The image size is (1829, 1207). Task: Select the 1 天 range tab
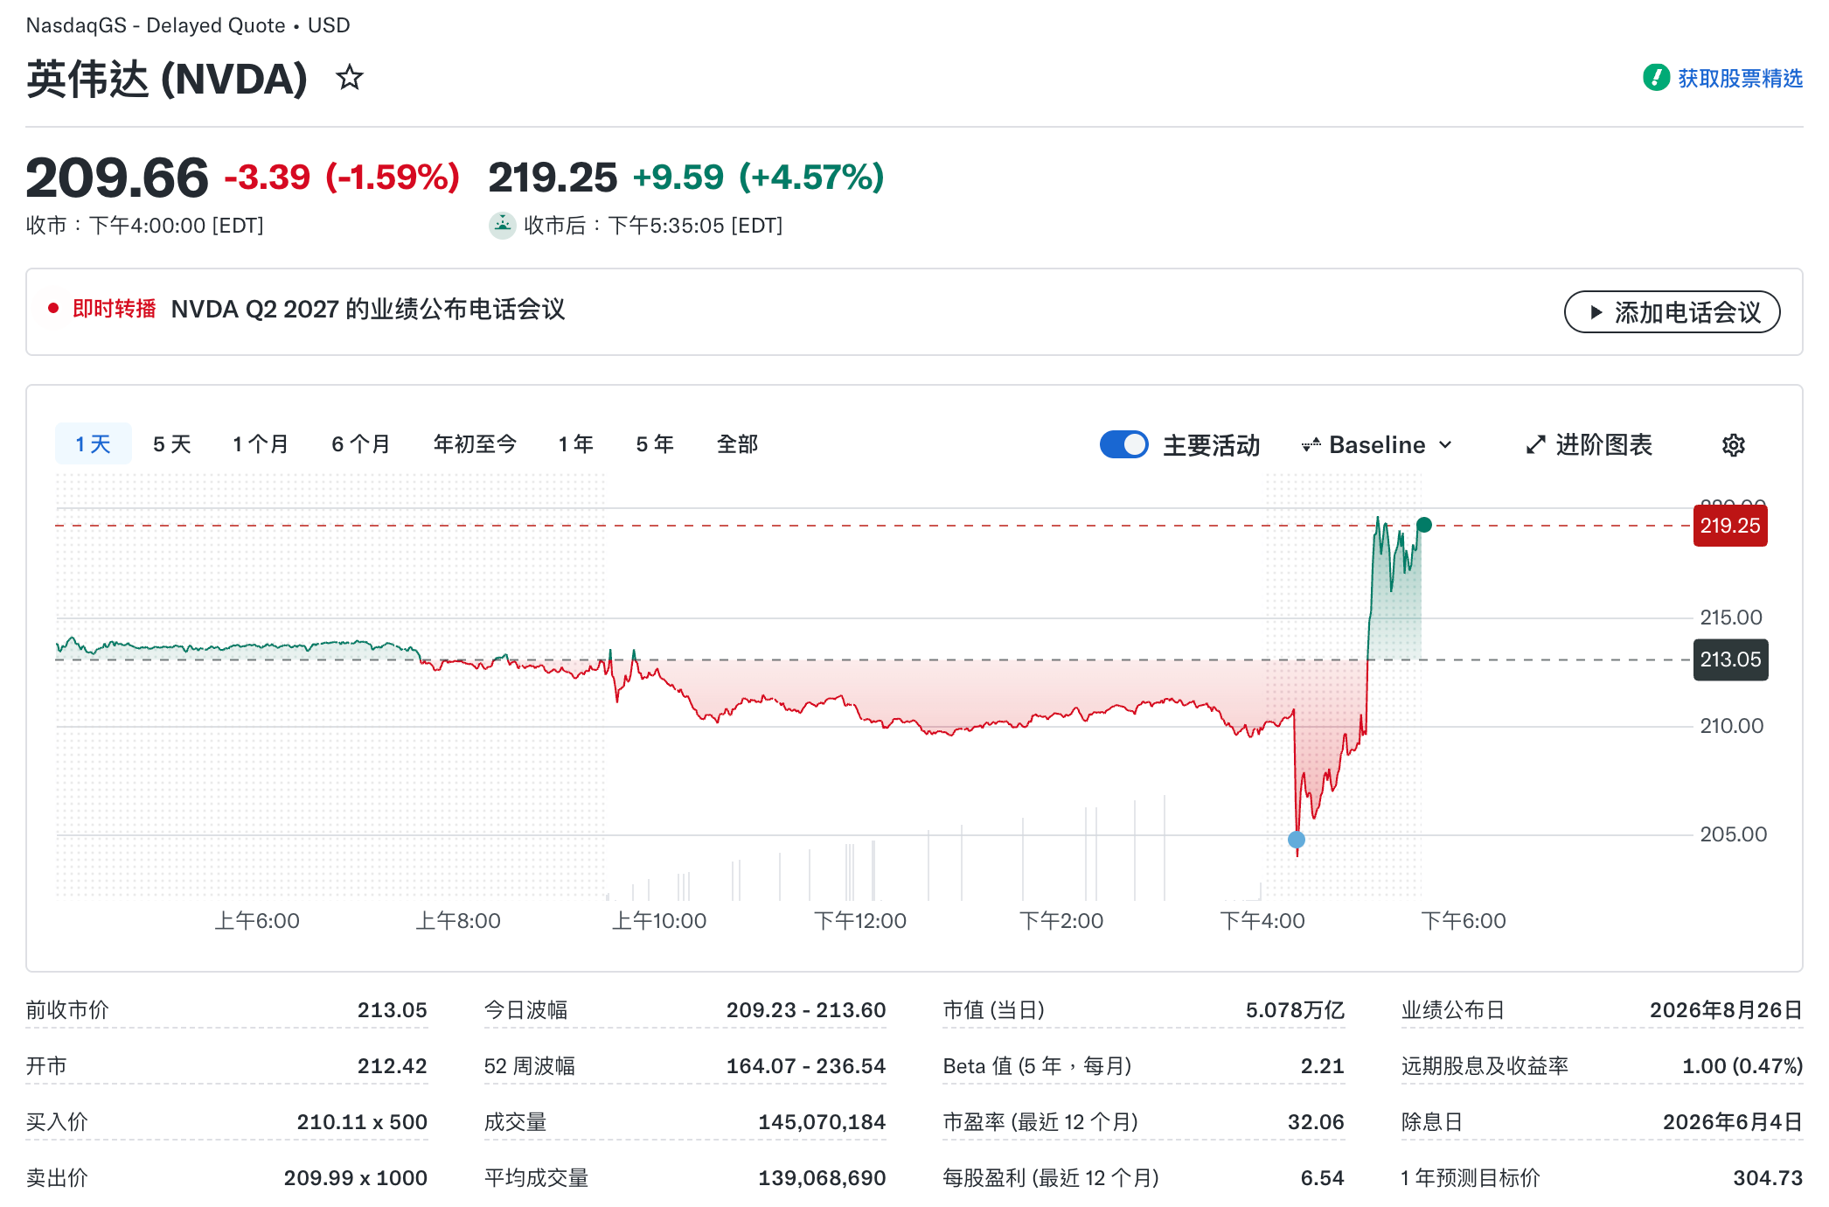93,444
